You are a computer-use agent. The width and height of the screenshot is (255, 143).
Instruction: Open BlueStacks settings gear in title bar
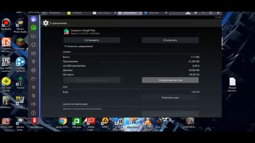196,13
